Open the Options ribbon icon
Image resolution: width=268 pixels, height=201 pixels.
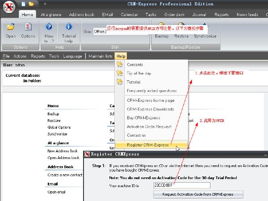[x=28, y=27]
